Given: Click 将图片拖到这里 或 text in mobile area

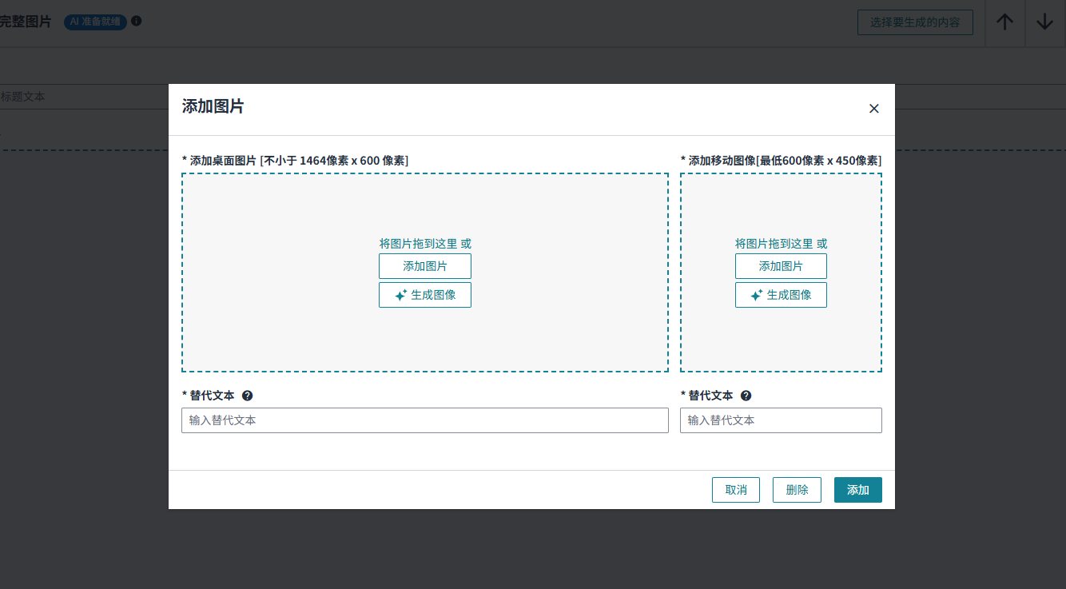Looking at the screenshot, I should click(x=781, y=244).
